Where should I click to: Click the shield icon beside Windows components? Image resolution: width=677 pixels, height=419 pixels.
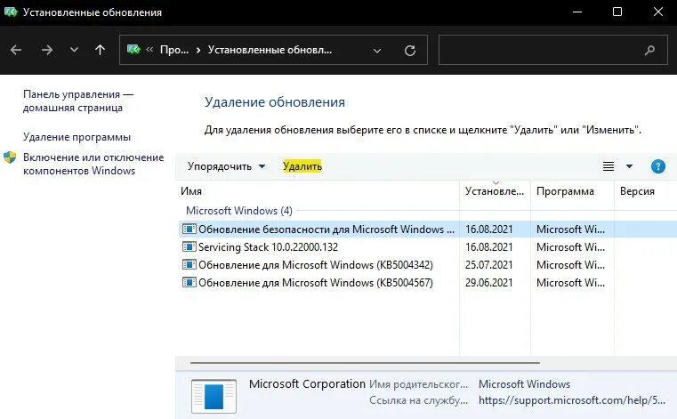coord(10,157)
